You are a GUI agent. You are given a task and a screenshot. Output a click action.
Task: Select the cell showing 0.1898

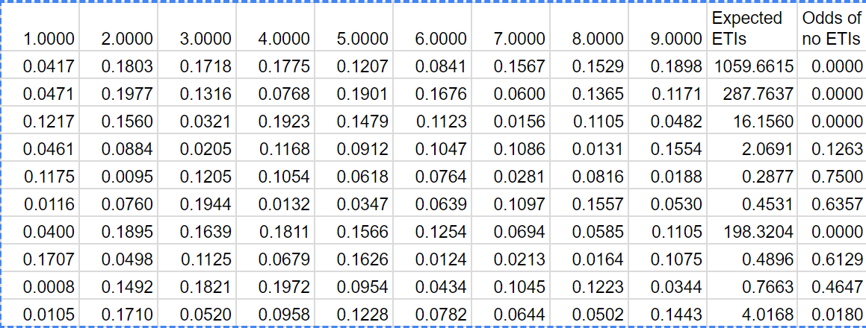coord(675,67)
